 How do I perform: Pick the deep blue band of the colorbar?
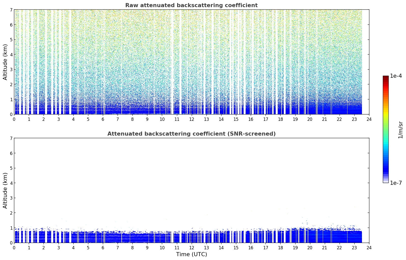(386, 168)
